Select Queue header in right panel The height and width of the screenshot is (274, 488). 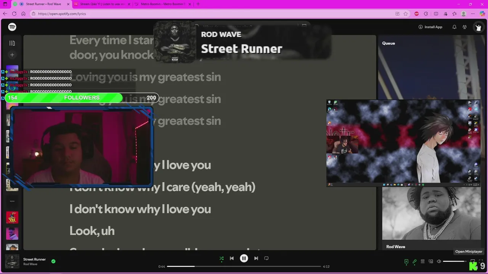[x=388, y=43]
